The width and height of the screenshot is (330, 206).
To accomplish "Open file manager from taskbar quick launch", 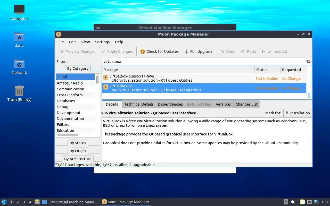I will (x=37, y=202).
